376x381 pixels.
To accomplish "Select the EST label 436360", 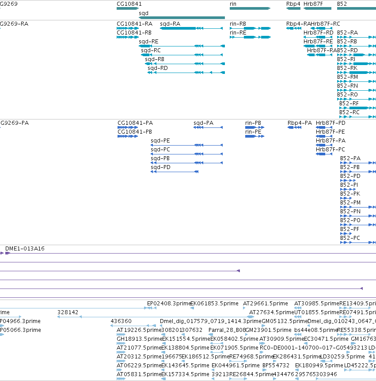I will [x=121, y=321].
